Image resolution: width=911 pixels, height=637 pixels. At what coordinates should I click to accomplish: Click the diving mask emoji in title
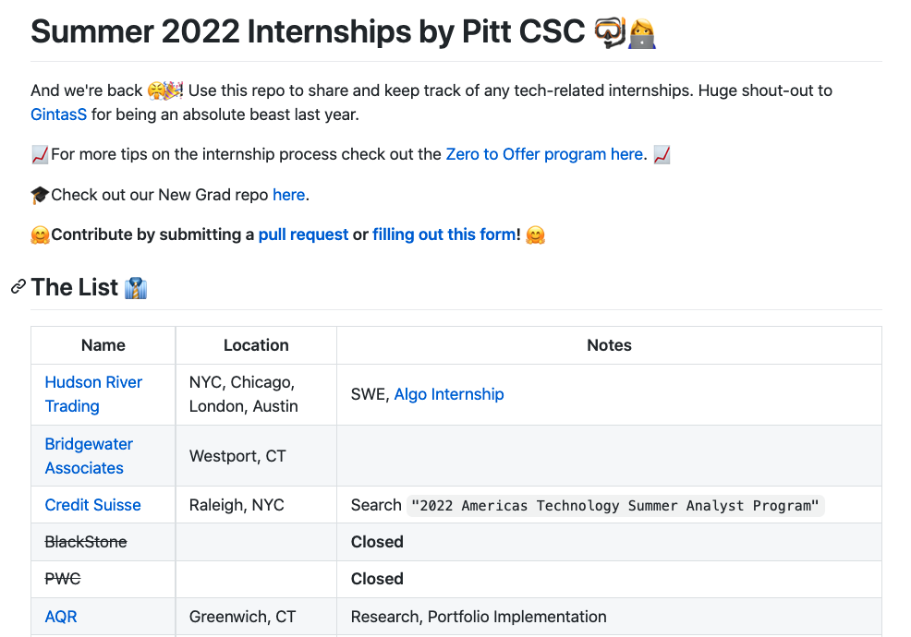coord(610,32)
